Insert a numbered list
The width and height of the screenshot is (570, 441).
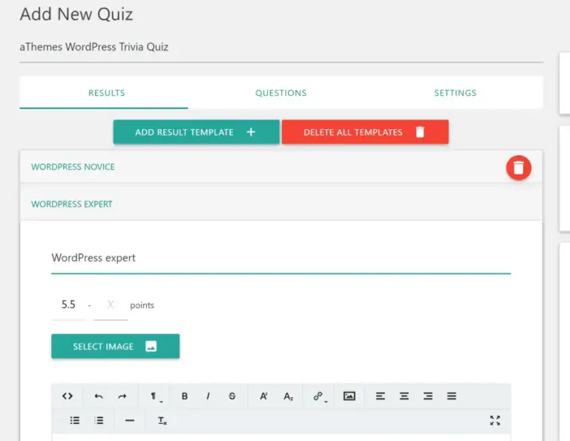point(99,421)
